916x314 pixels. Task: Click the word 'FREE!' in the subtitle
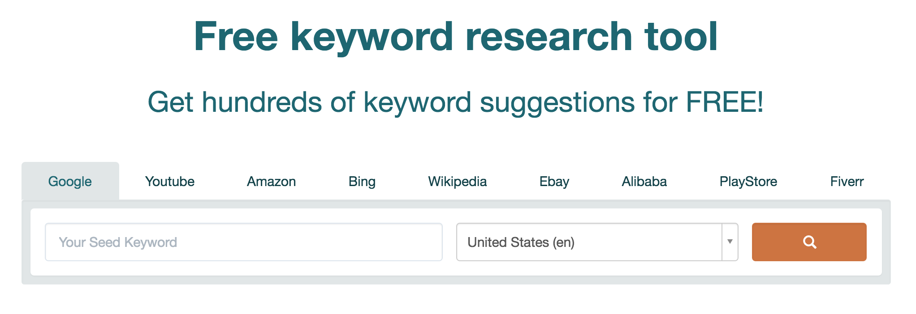[x=725, y=102]
